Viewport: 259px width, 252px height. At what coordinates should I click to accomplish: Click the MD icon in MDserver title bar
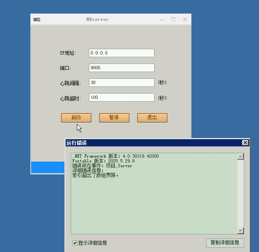pos(37,20)
